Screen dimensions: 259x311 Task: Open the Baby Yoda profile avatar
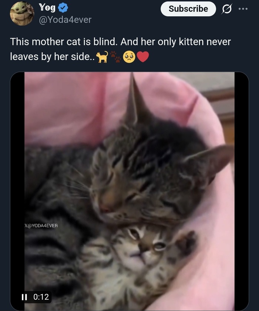[22, 13]
